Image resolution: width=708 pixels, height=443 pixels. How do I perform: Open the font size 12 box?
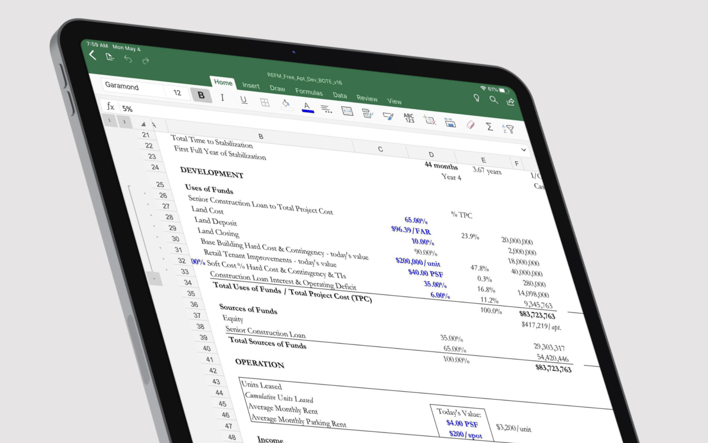(x=177, y=93)
